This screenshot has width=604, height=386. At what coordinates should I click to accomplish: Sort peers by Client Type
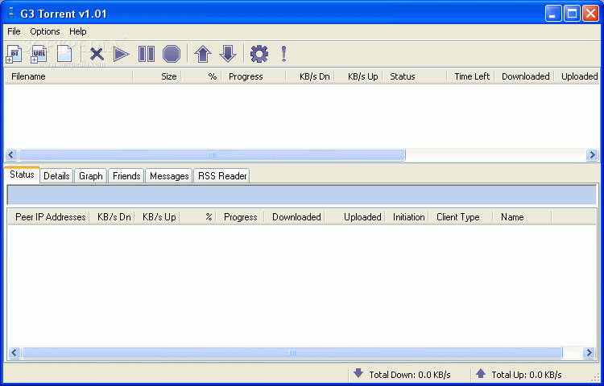(461, 217)
